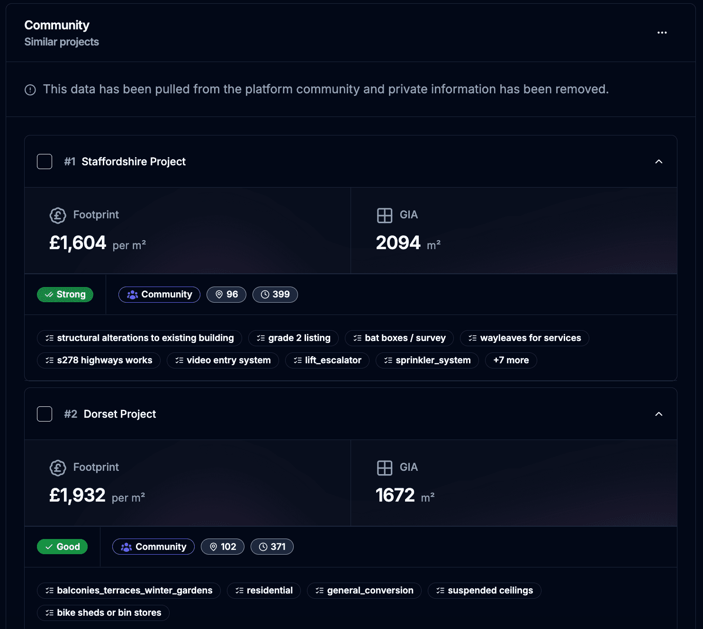703x629 pixels.
Task: Collapse the Dorset Project card
Action: coord(658,414)
